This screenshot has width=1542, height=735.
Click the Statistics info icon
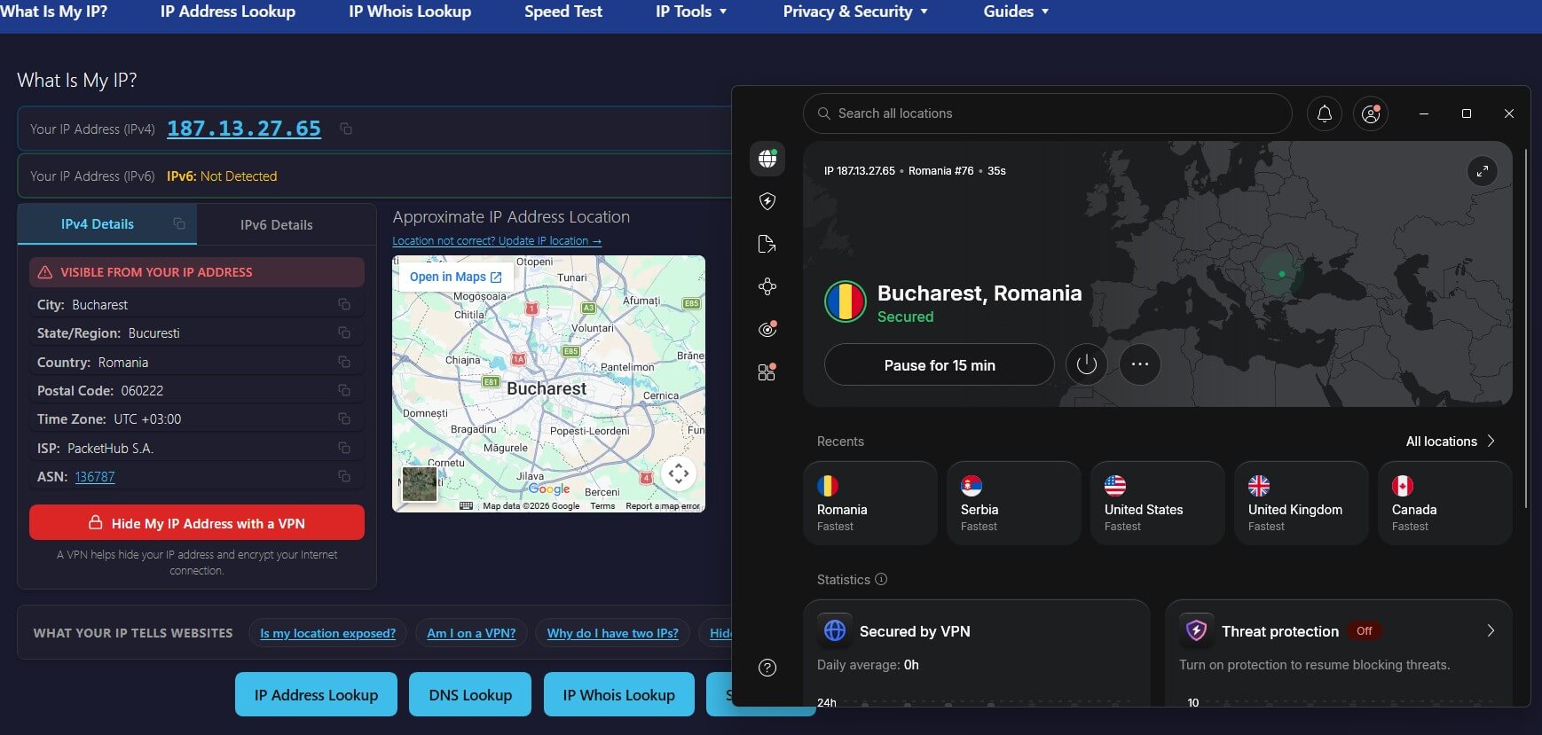pos(881,579)
